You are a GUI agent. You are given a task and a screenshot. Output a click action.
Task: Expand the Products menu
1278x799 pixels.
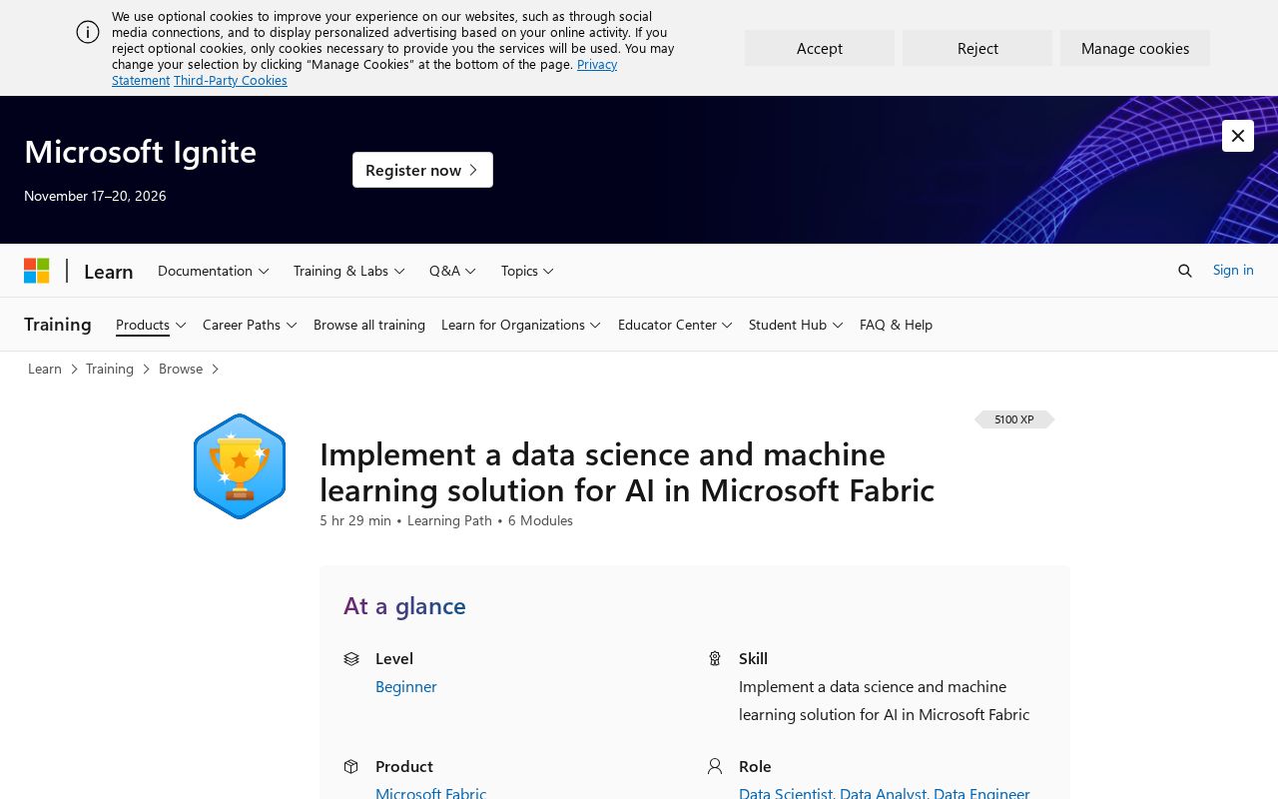coord(151,325)
